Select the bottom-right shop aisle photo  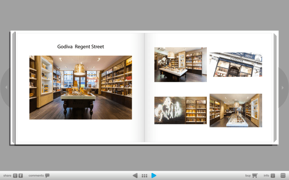point(236,110)
